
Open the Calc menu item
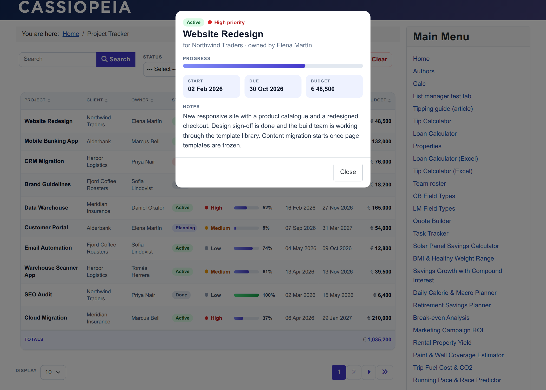point(419,84)
